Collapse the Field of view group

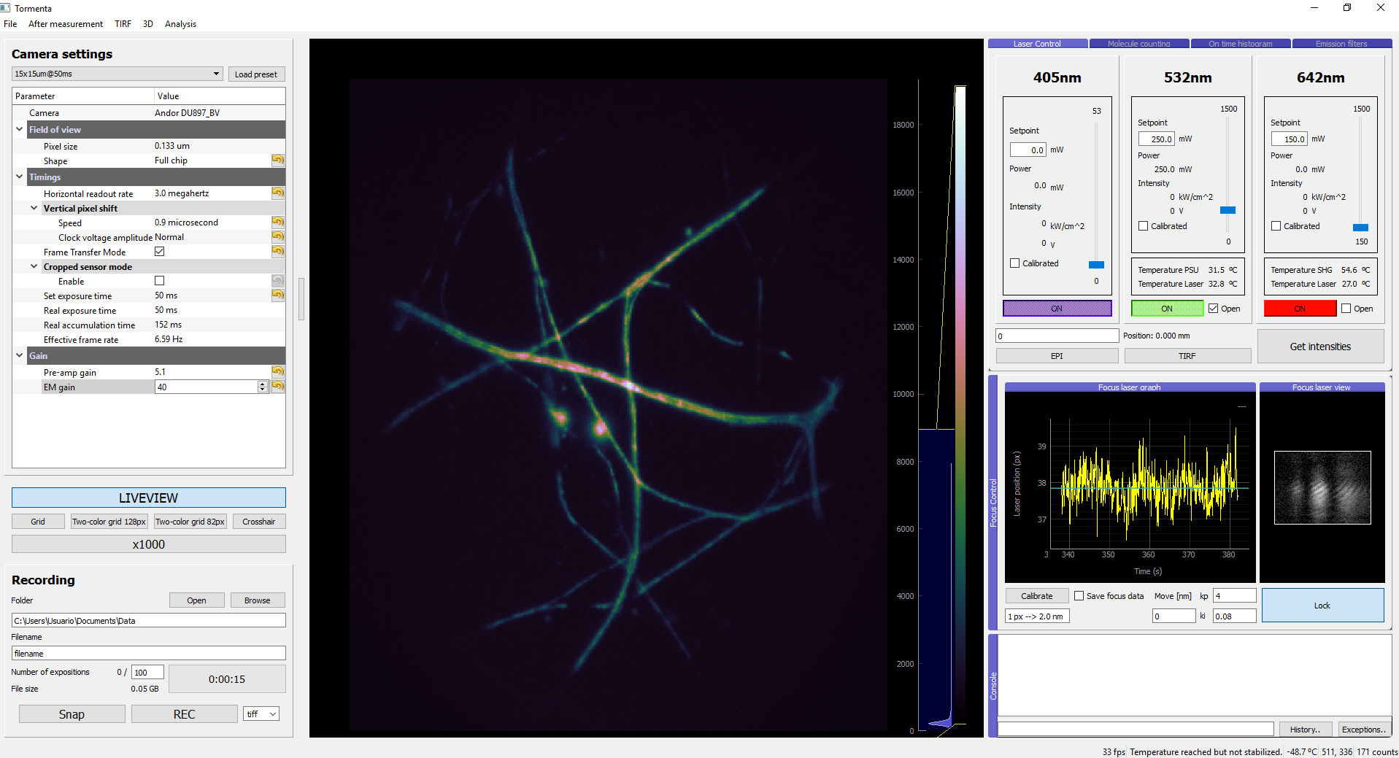[20, 129]
